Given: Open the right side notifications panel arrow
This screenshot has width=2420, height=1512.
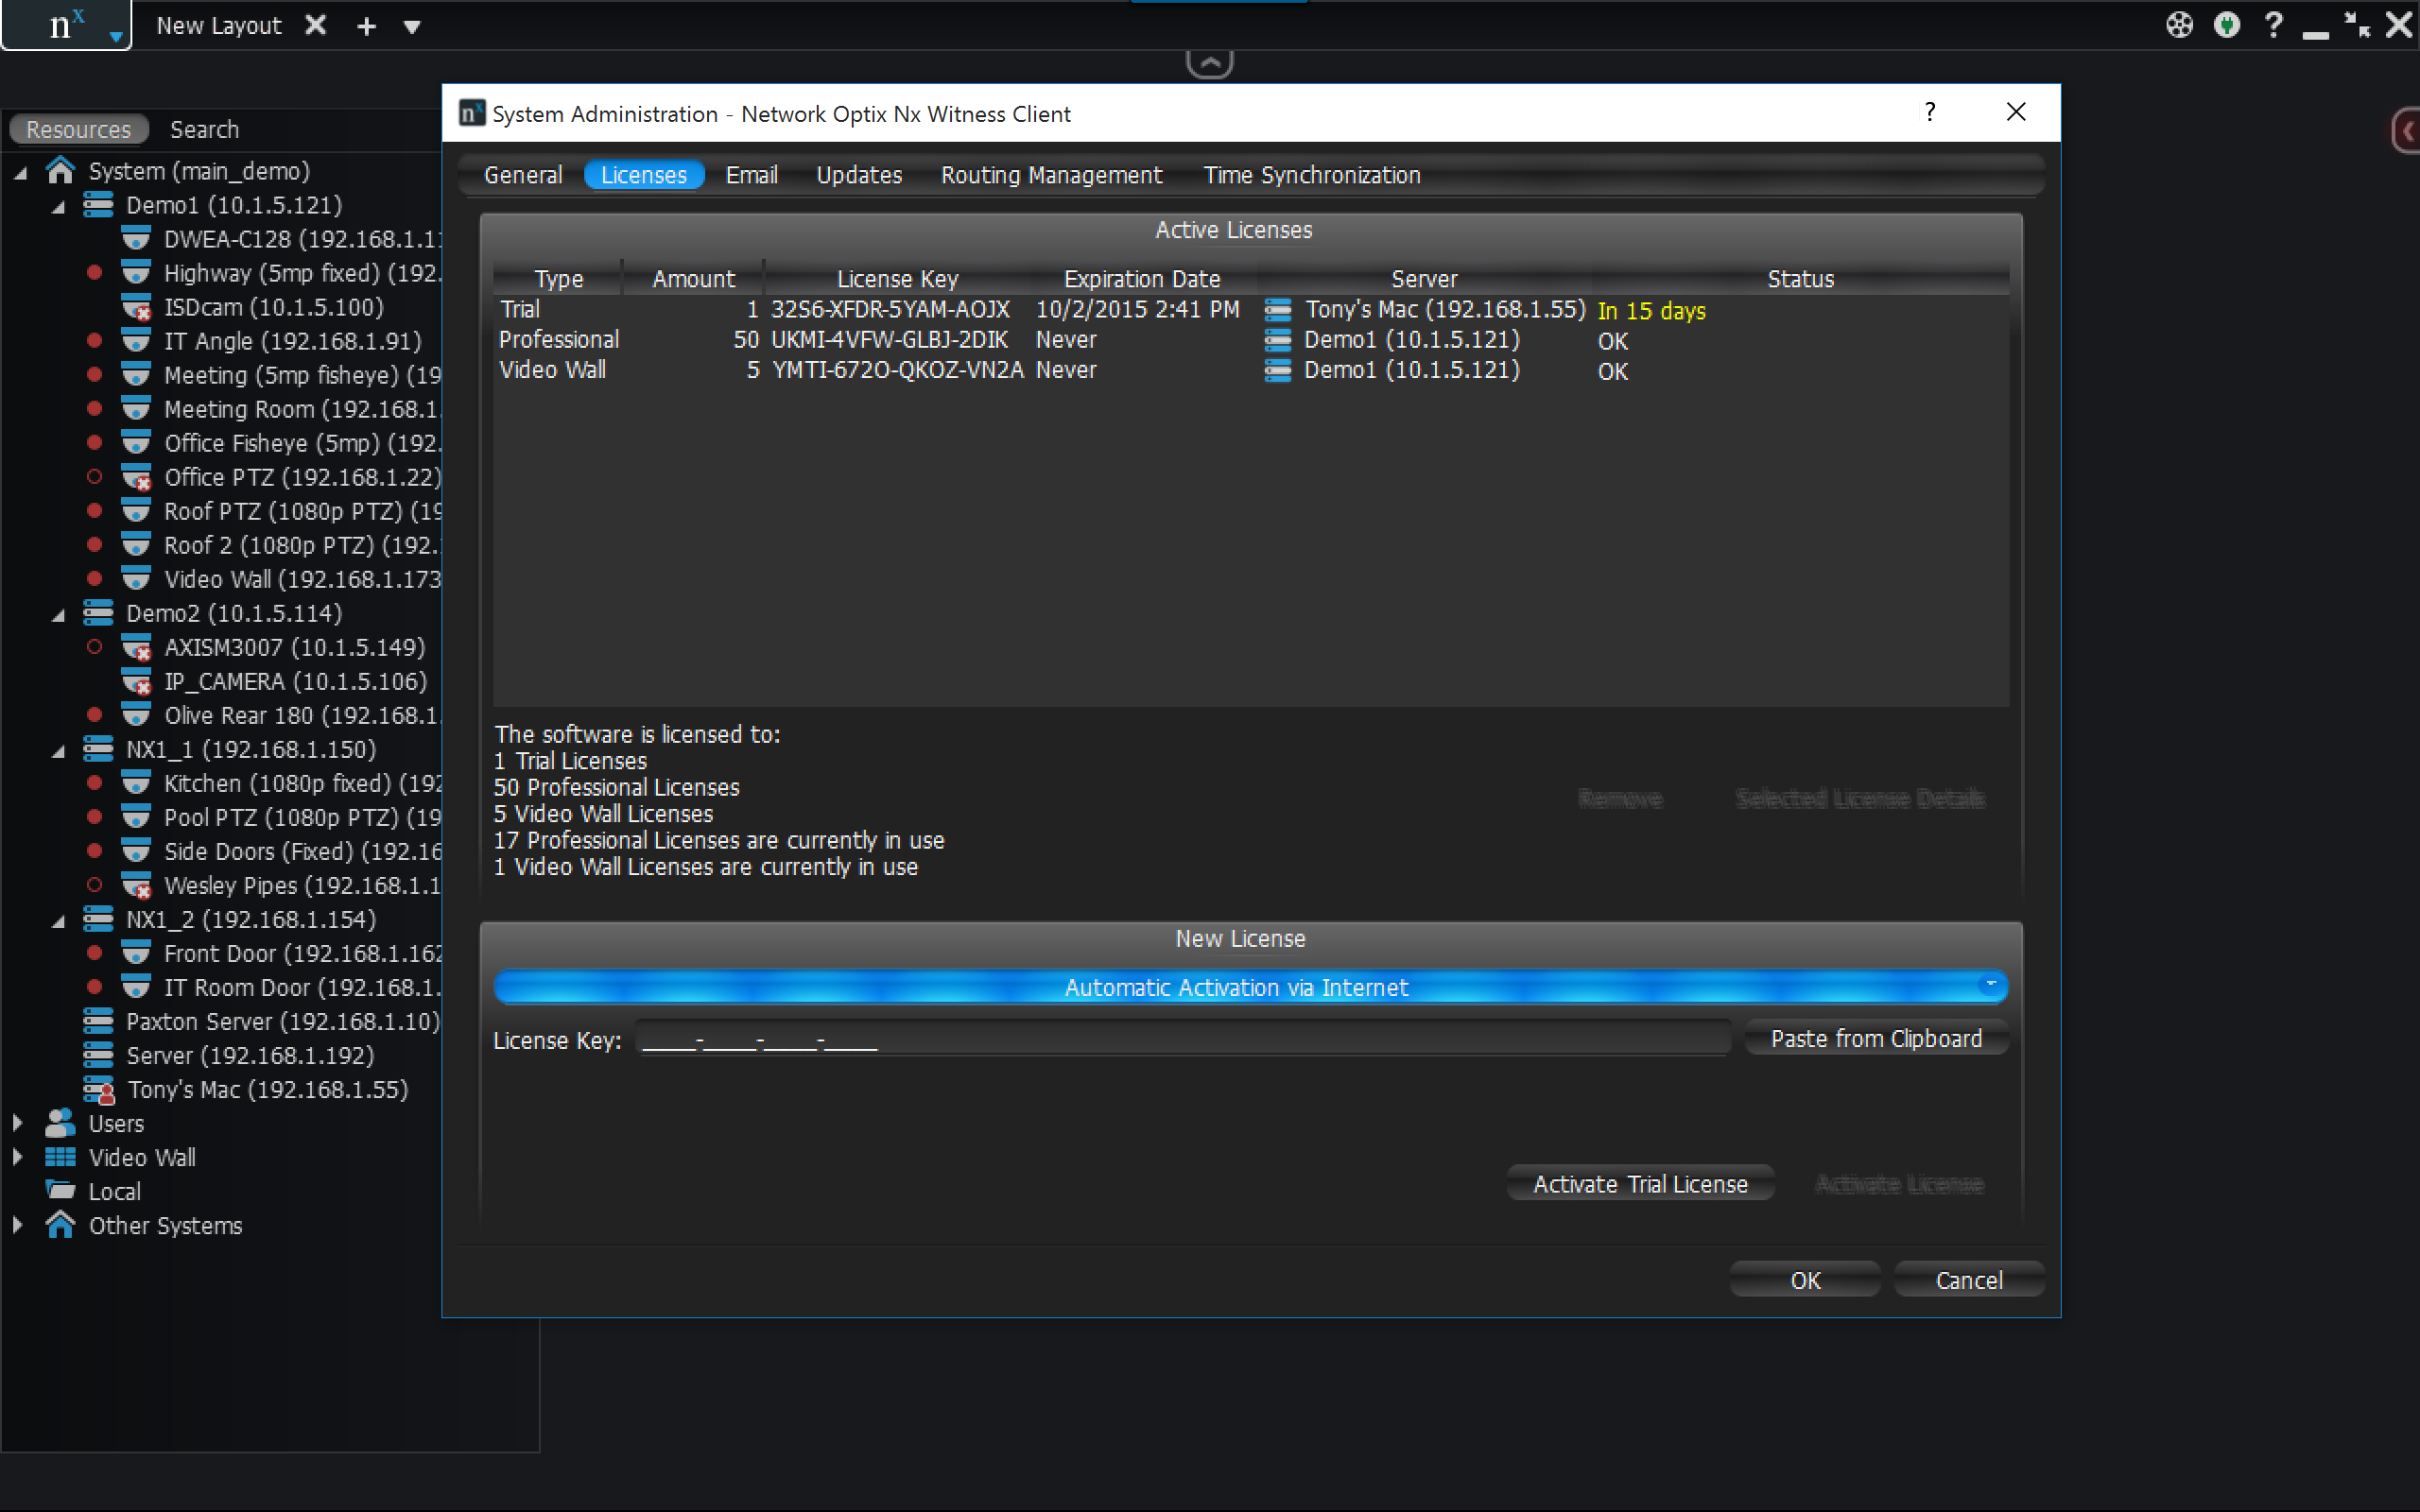Looking at the screenshot, I should (x=2407, y=131).
